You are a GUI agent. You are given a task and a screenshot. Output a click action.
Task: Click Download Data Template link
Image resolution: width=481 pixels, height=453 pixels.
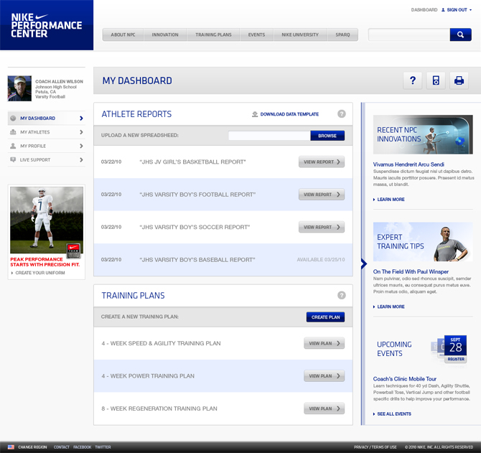point(289,114)
